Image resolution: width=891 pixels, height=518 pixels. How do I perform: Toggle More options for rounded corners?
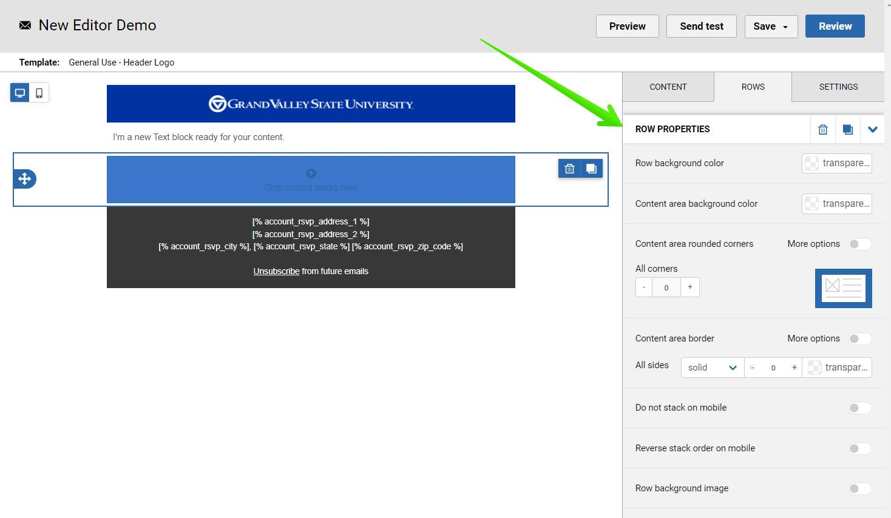coord(859,244)
